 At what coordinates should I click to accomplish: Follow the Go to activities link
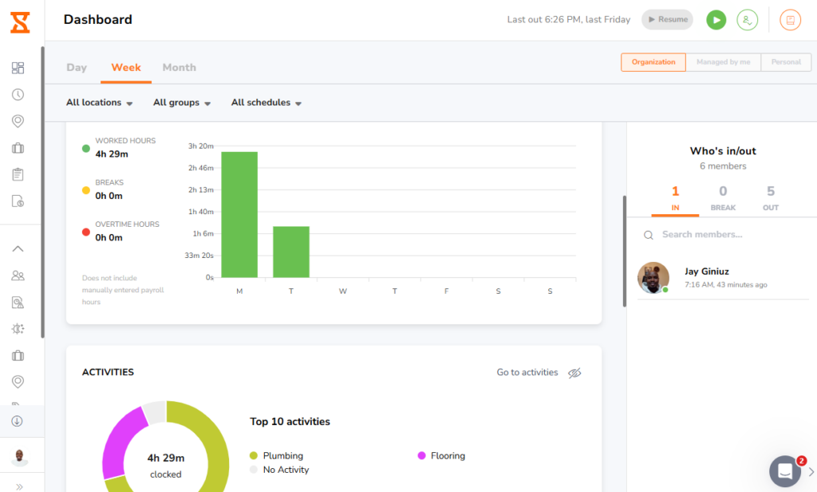point(527,372)
